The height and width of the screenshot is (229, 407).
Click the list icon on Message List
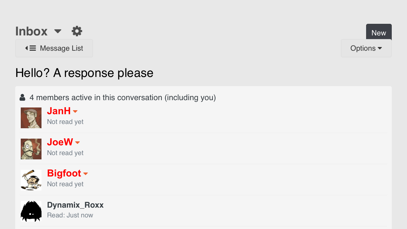[x=31, y=48]
